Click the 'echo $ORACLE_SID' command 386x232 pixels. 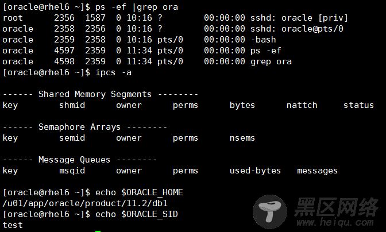coord(137,214)
